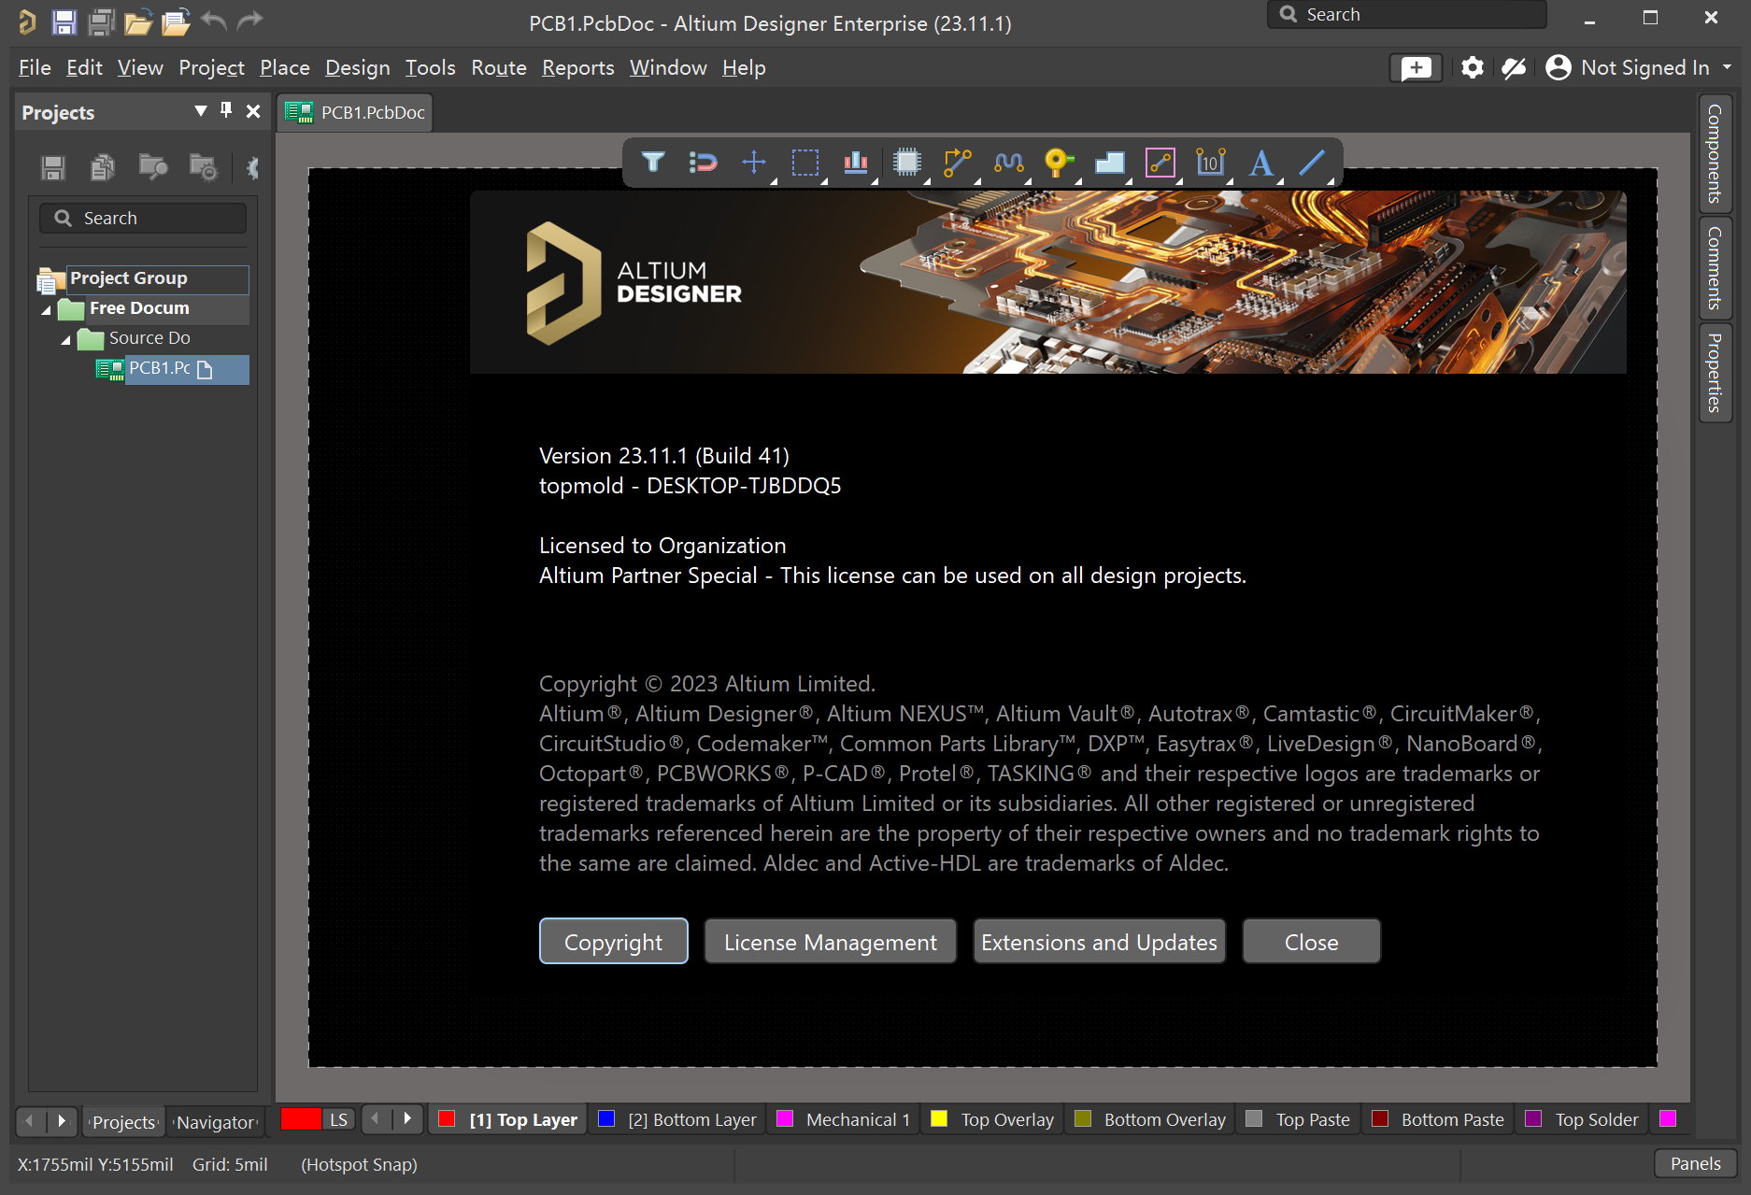Click the Open document folder icon
1751x1195 pixels.
click(x=138, y=21)
